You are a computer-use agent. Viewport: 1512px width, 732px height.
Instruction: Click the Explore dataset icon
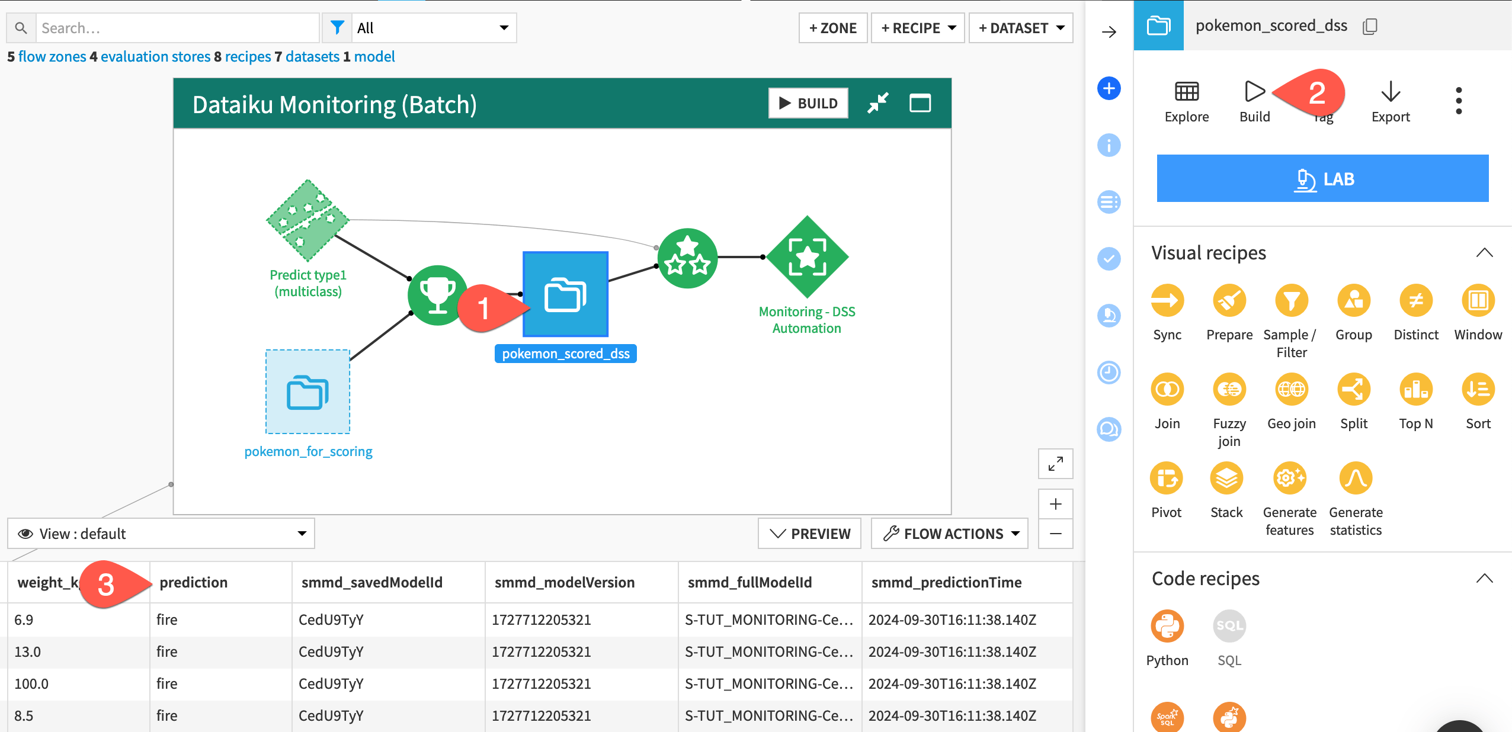point(1186,92)
